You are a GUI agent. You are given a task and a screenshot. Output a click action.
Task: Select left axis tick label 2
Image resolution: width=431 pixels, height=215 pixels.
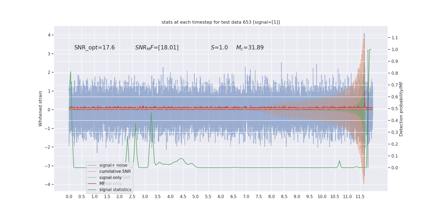click(49, 72)
